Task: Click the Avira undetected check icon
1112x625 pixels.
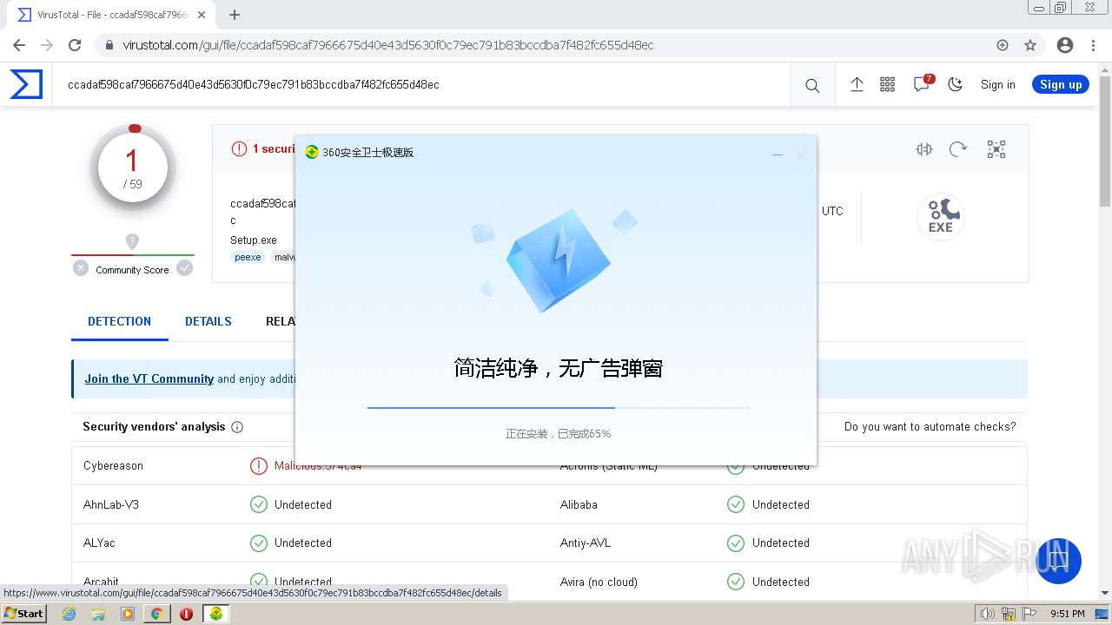Action: [x=736, y=582]
